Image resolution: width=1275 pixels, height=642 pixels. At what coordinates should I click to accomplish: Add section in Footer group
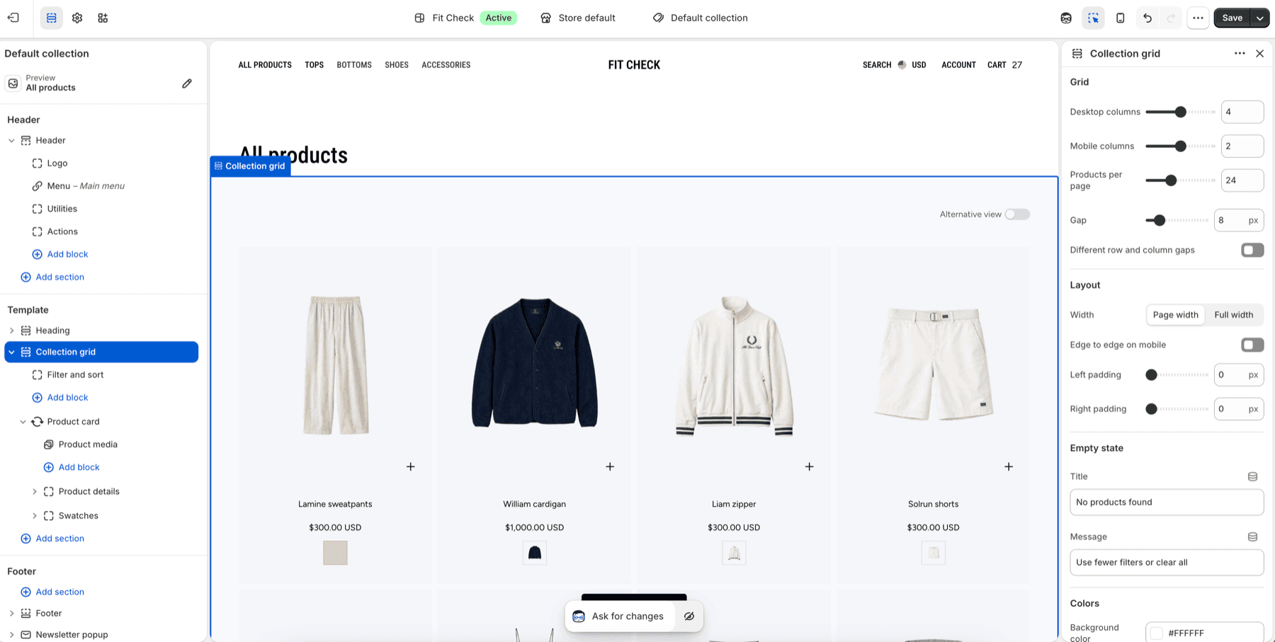(x=60, y=592)
